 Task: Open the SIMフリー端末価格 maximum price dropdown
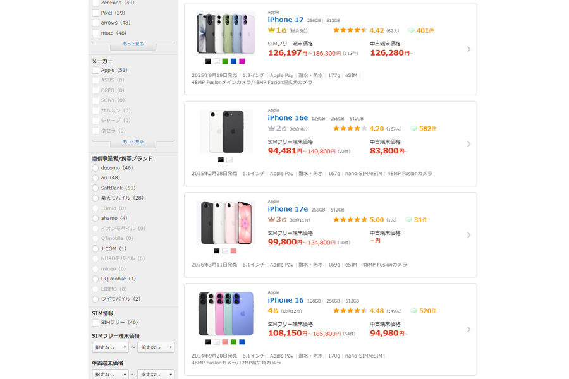pyautogui.click(x=156, y=347)
